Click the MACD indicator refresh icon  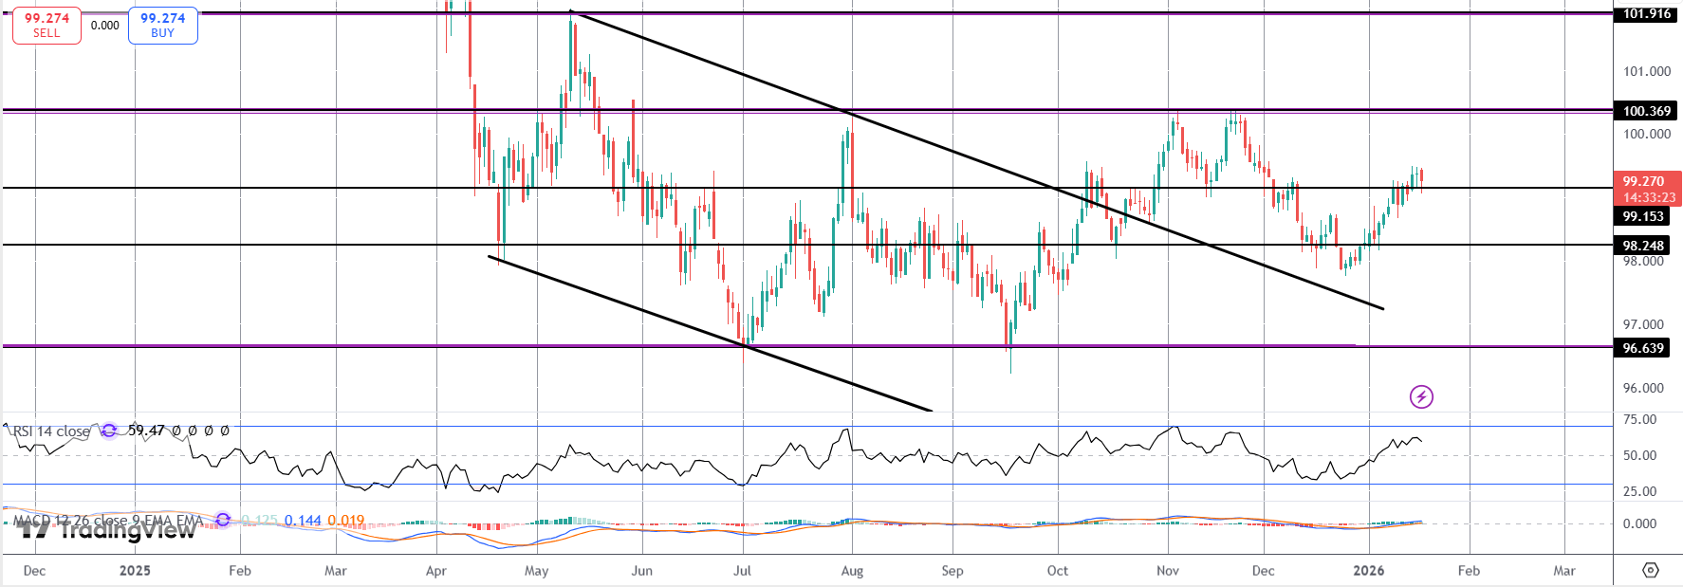coord(223,520)
